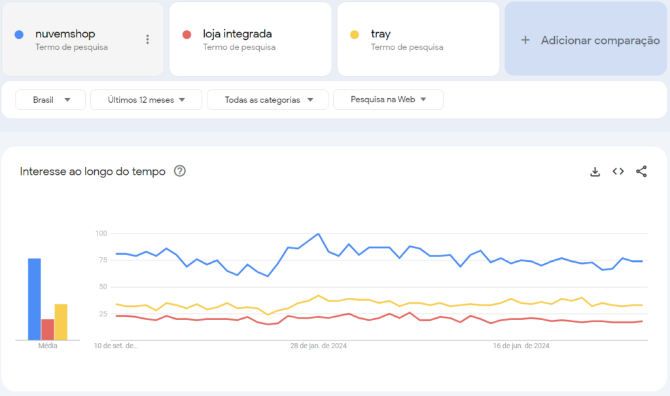Click Adicionar comparação button
This screenshot has height=396, width=670.
586,39
